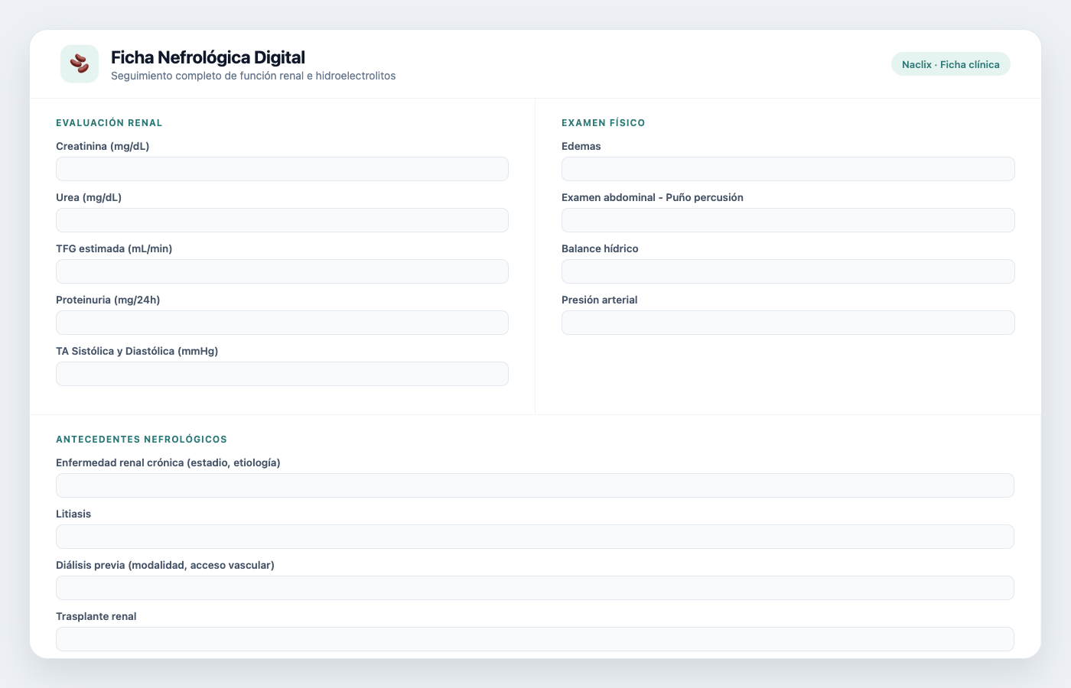This screenshot has width=1071, height=688.
Task: Focus the Diálisis previa input box
Action: point(535,588)
